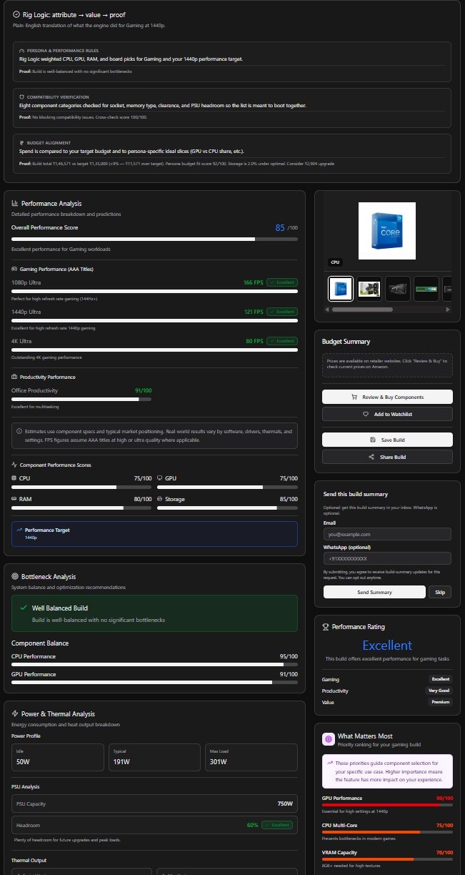Click the 50W Idle power value
This screenshot has height=875, width=465.
(23, 761)
